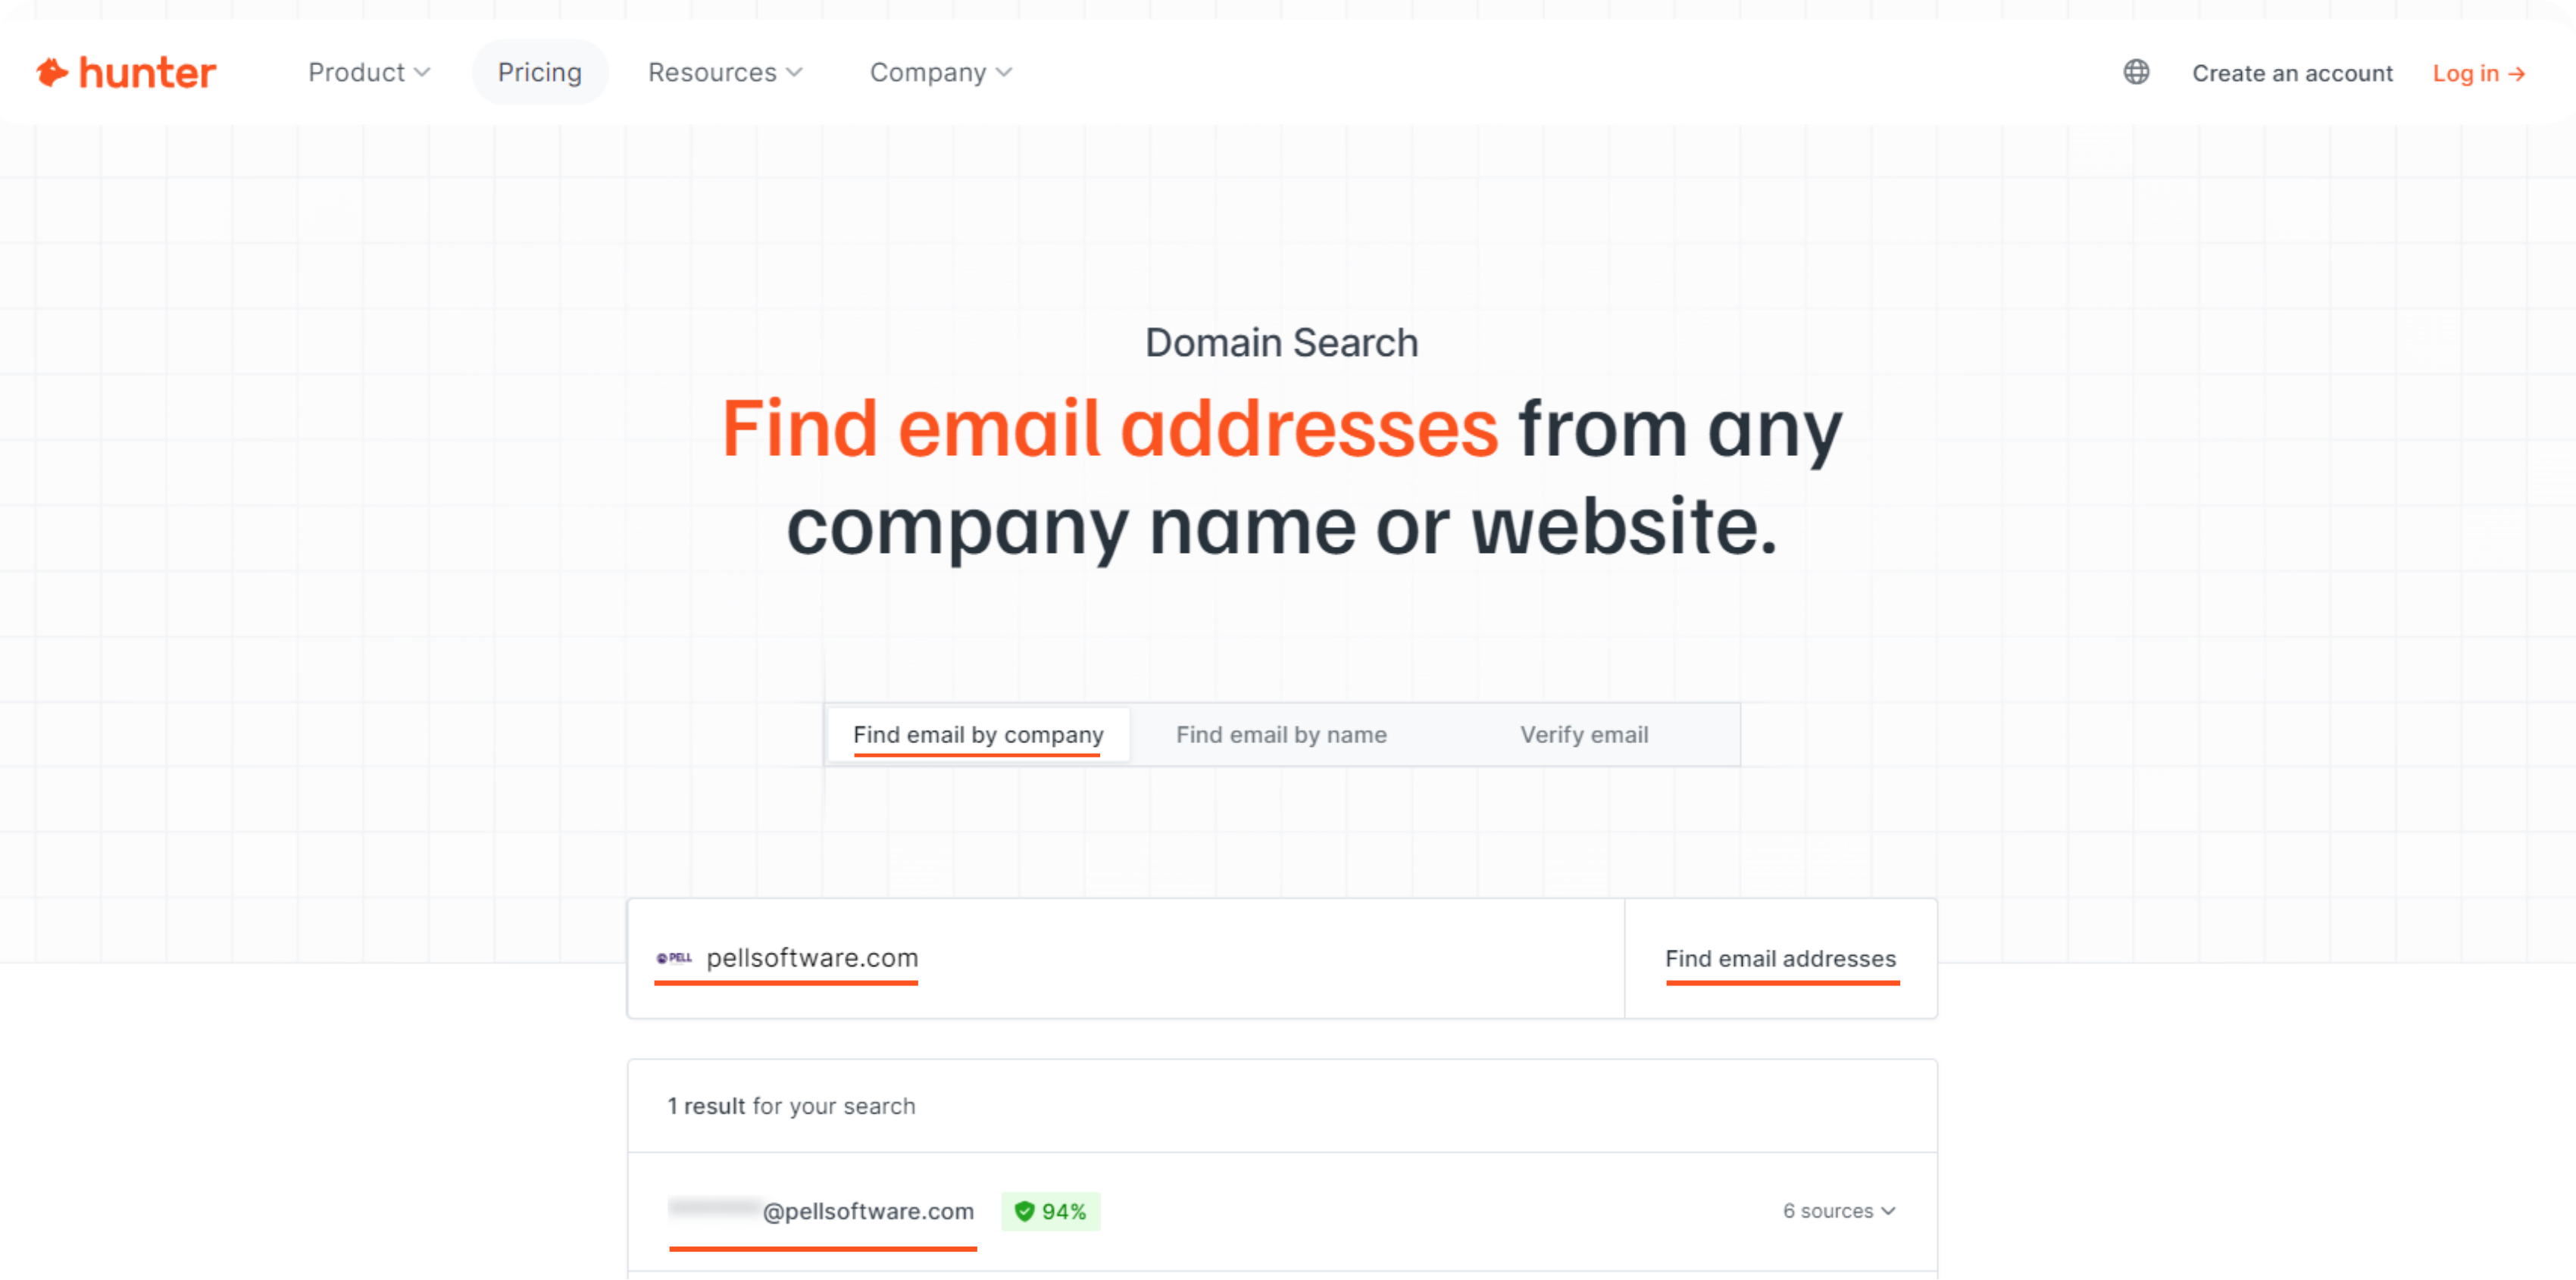2576x1280 pixels.
Task: Click Log in arrow link
Action: point(2481,72)
